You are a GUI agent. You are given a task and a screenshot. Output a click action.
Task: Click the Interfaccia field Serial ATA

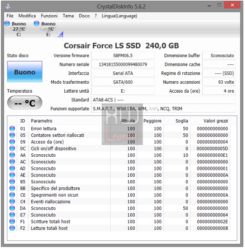[x=123, y=73]
